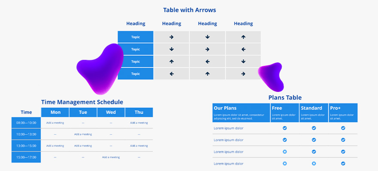378x171 pixels.
Task: Select the Standard plan header
Action: pos(314,113)
